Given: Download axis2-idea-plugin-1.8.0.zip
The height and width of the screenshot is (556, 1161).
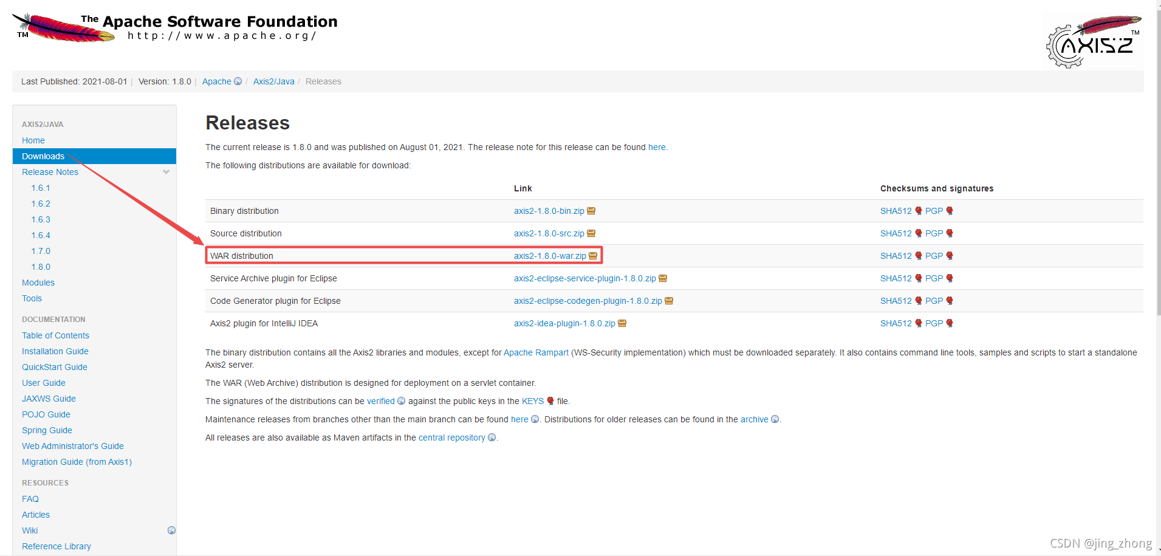Looking at the screenshot, I should point(564,323).
